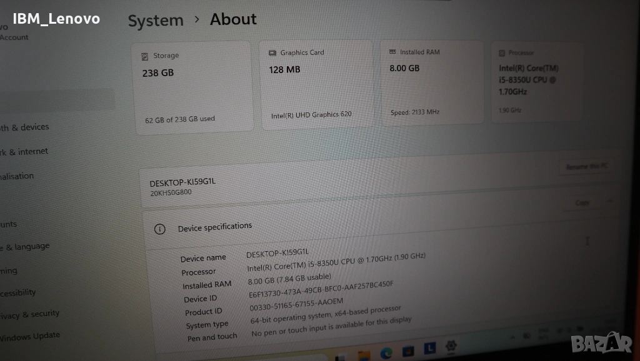
Task: Click the info icon beside Device specifications
Action: coord(160,229)
